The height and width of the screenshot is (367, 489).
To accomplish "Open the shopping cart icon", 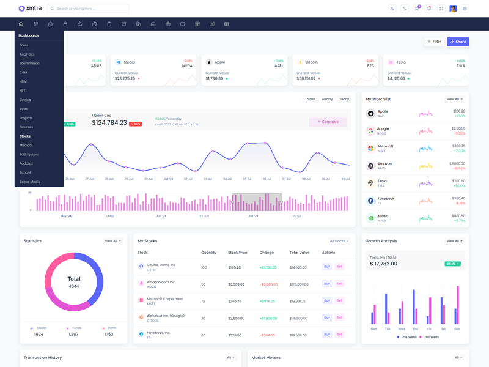I will pos(416,9).
